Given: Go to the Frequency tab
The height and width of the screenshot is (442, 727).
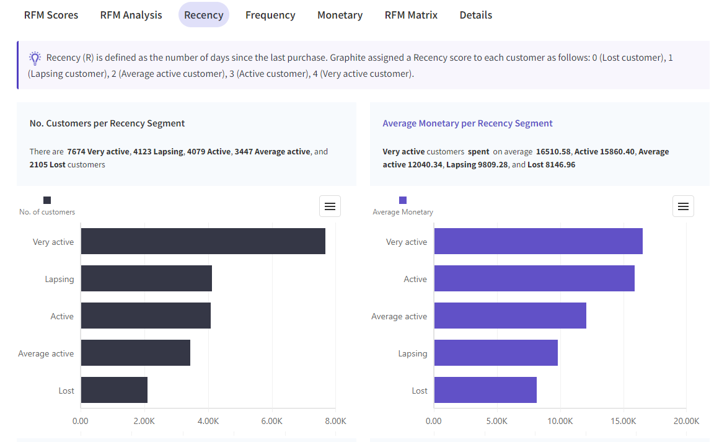Looking at the screenshot, I should point(270,15).
